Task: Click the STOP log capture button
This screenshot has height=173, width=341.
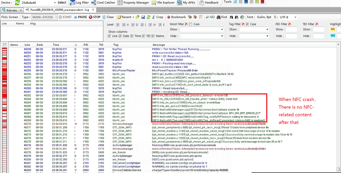Action: click(x=95, y=17)
